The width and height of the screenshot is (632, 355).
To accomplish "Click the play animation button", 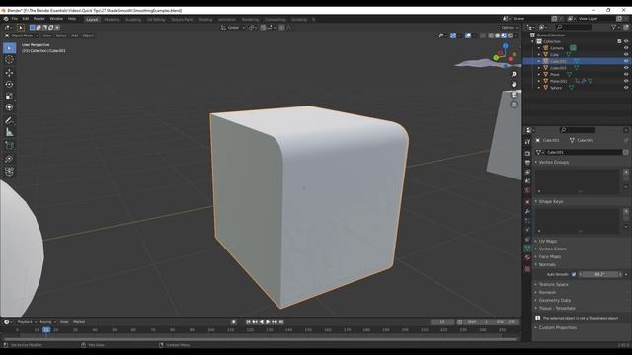I will [x=268, y=322].
